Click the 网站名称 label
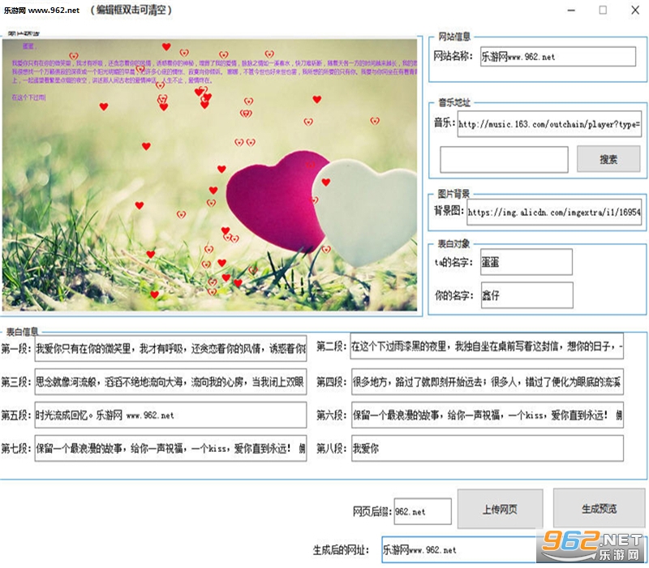This screenshot has width=649, height=568. click(453, 56)
